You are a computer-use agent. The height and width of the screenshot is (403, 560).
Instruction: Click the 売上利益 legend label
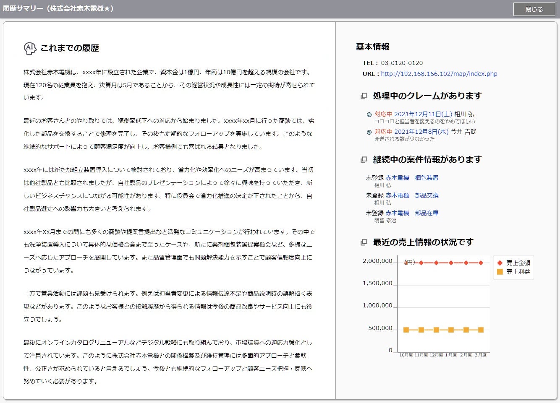pos(518,272)
